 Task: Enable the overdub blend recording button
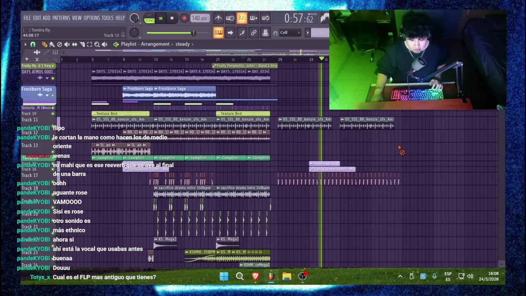pyautogui.click(x=254, y=18)
